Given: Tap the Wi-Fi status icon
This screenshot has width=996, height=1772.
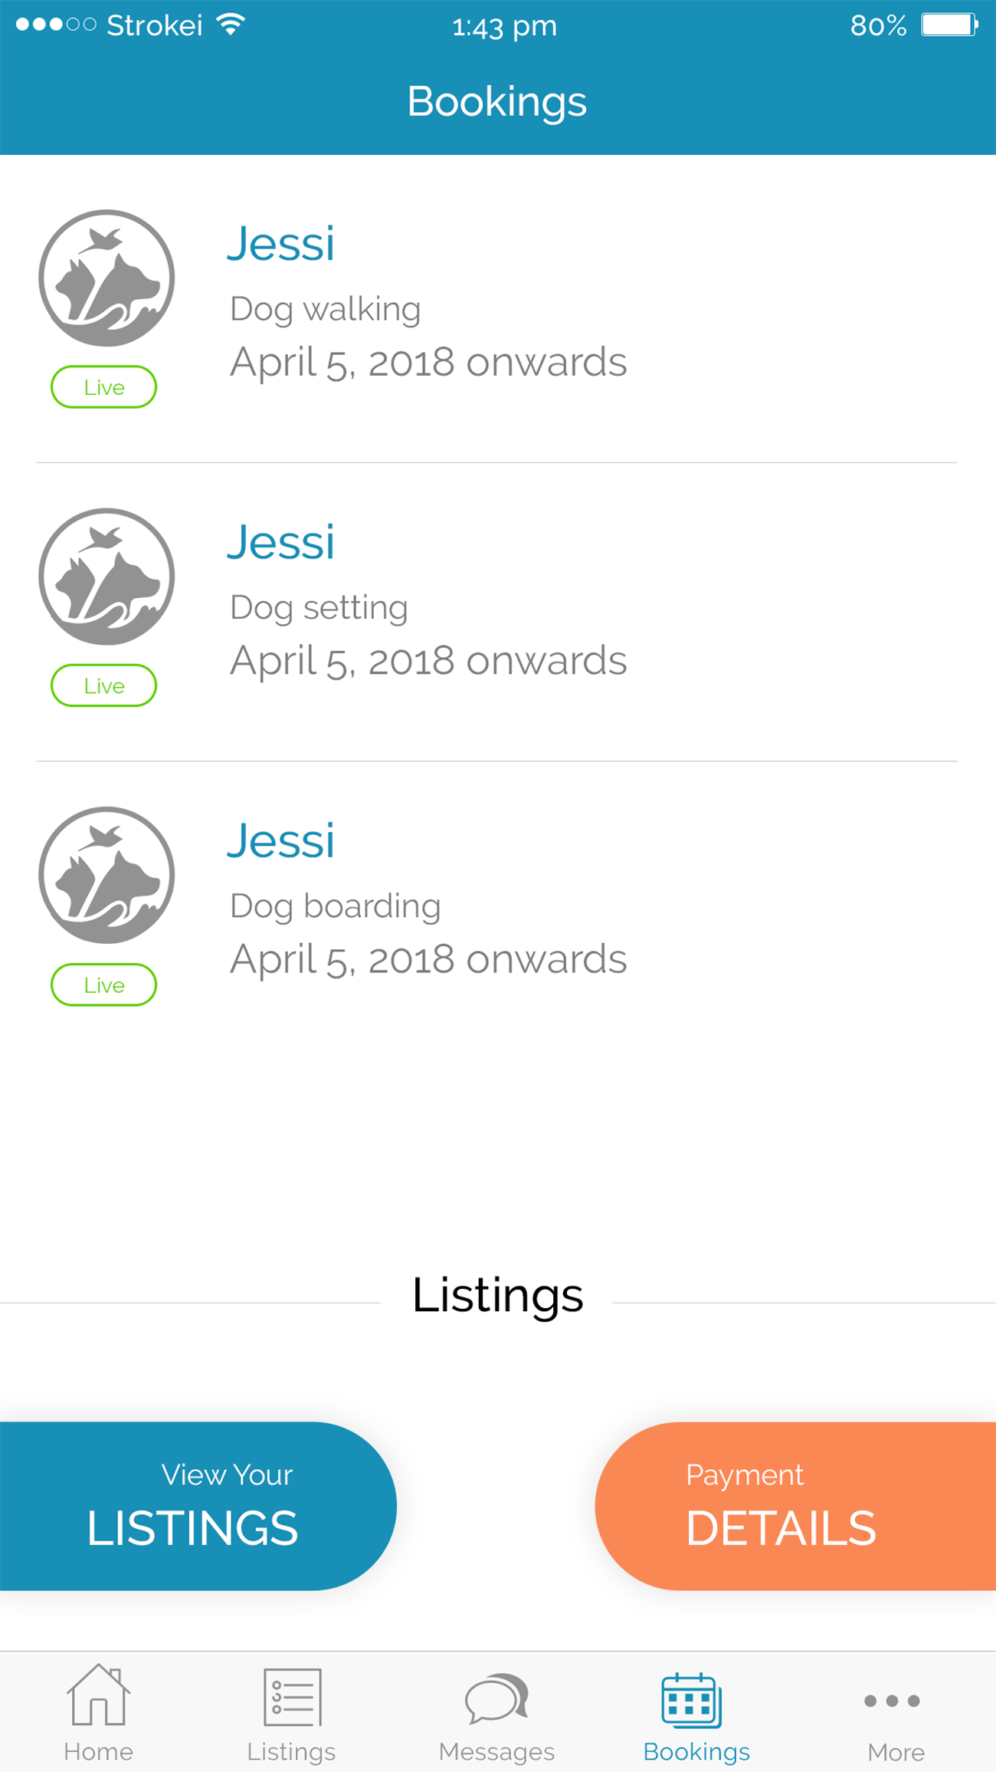Looking at the screenshot, I should click(231, 25).
